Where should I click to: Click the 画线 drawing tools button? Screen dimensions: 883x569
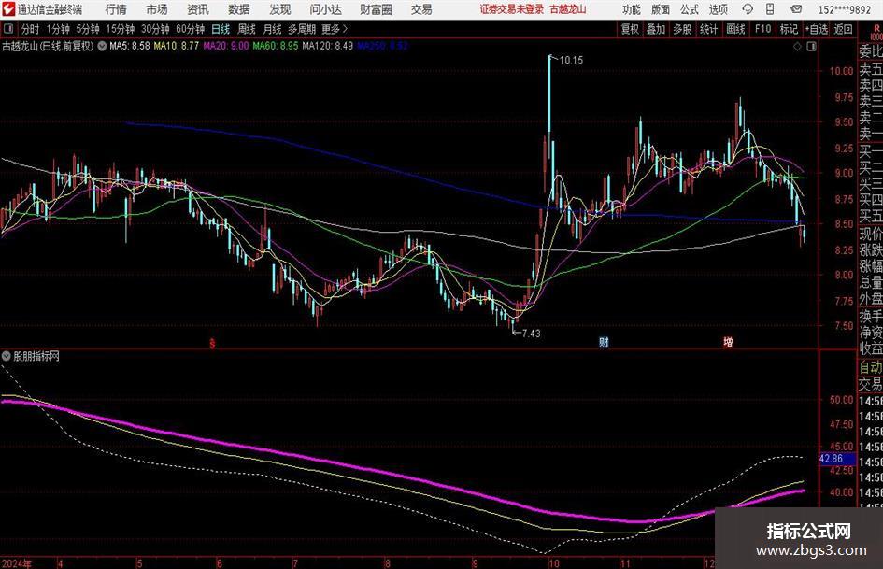point(735,29)
